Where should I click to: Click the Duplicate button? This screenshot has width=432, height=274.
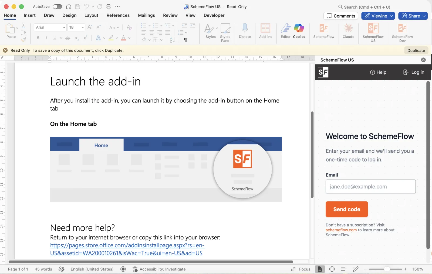click(416, 50)
